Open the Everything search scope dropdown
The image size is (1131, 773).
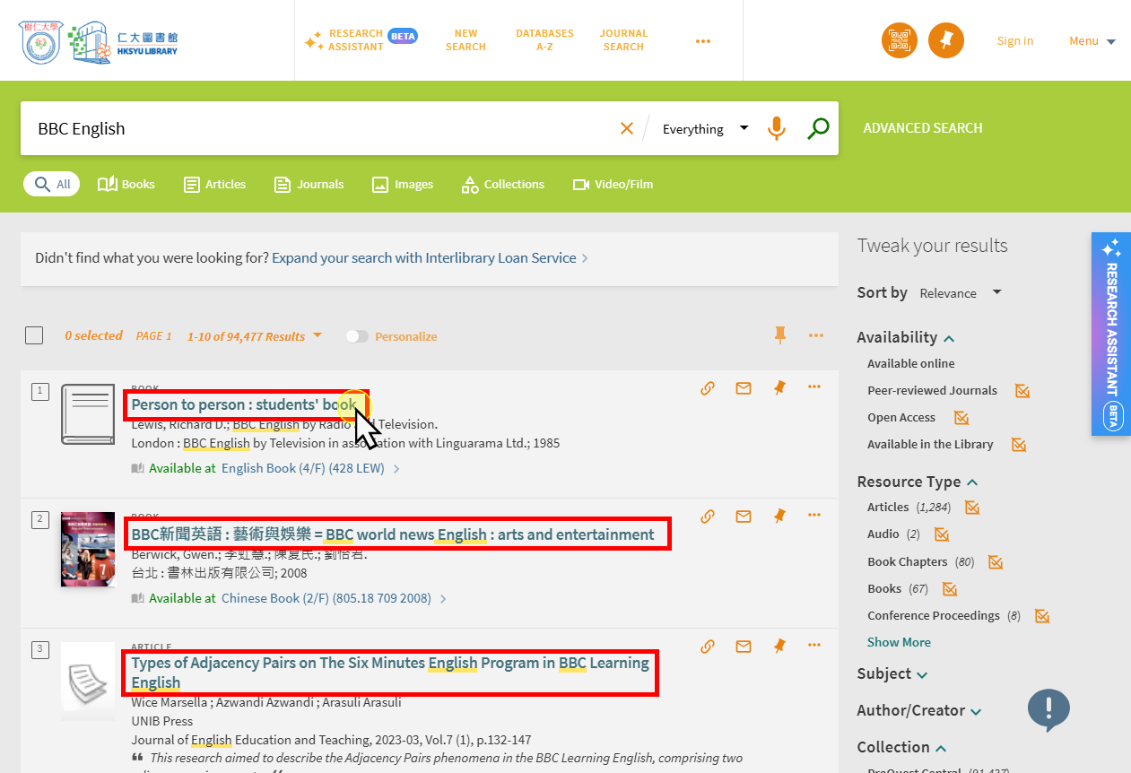[x=705, y=129]
